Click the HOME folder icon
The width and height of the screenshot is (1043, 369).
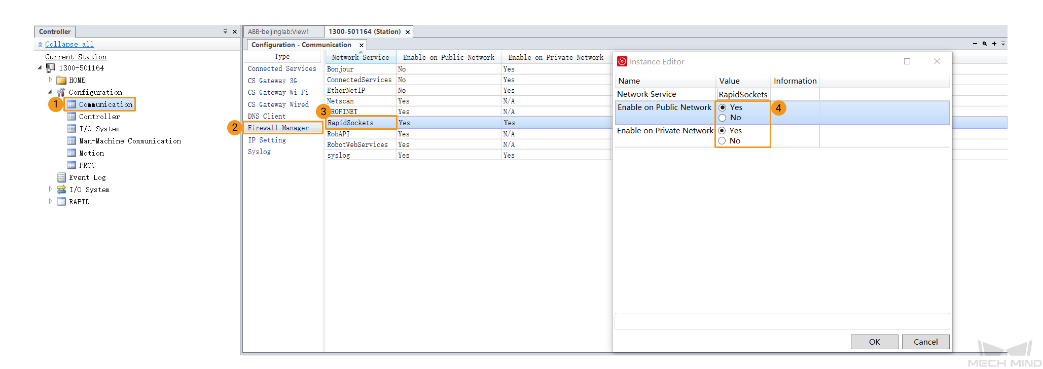[61, 80]
